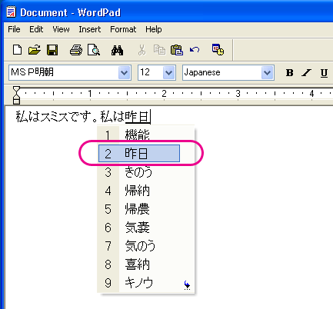Print using the printer icon
The height and width of the screenshot is (309, 333).
pyautogui.click(x=76, y=50)
